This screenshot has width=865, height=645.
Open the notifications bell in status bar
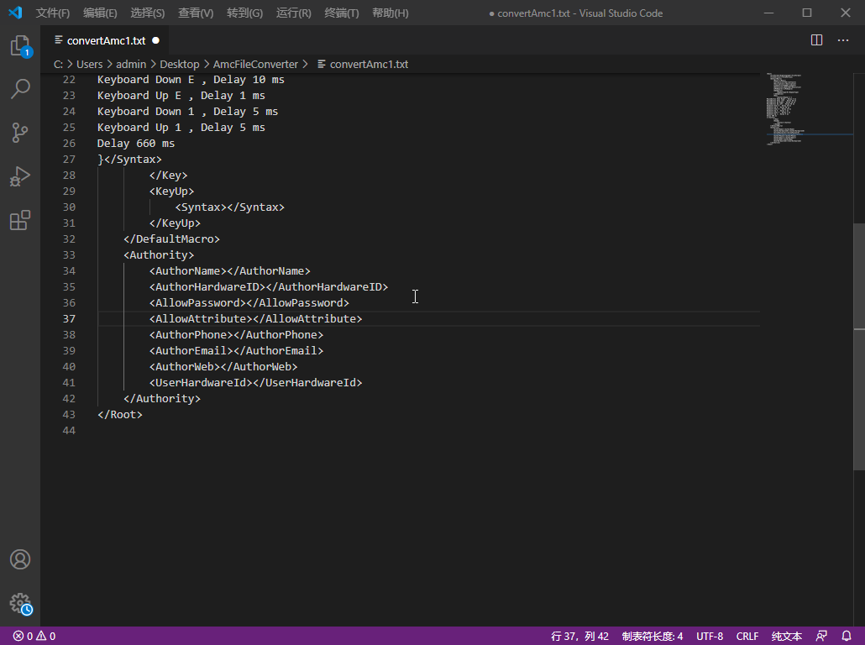coord(847,636)
